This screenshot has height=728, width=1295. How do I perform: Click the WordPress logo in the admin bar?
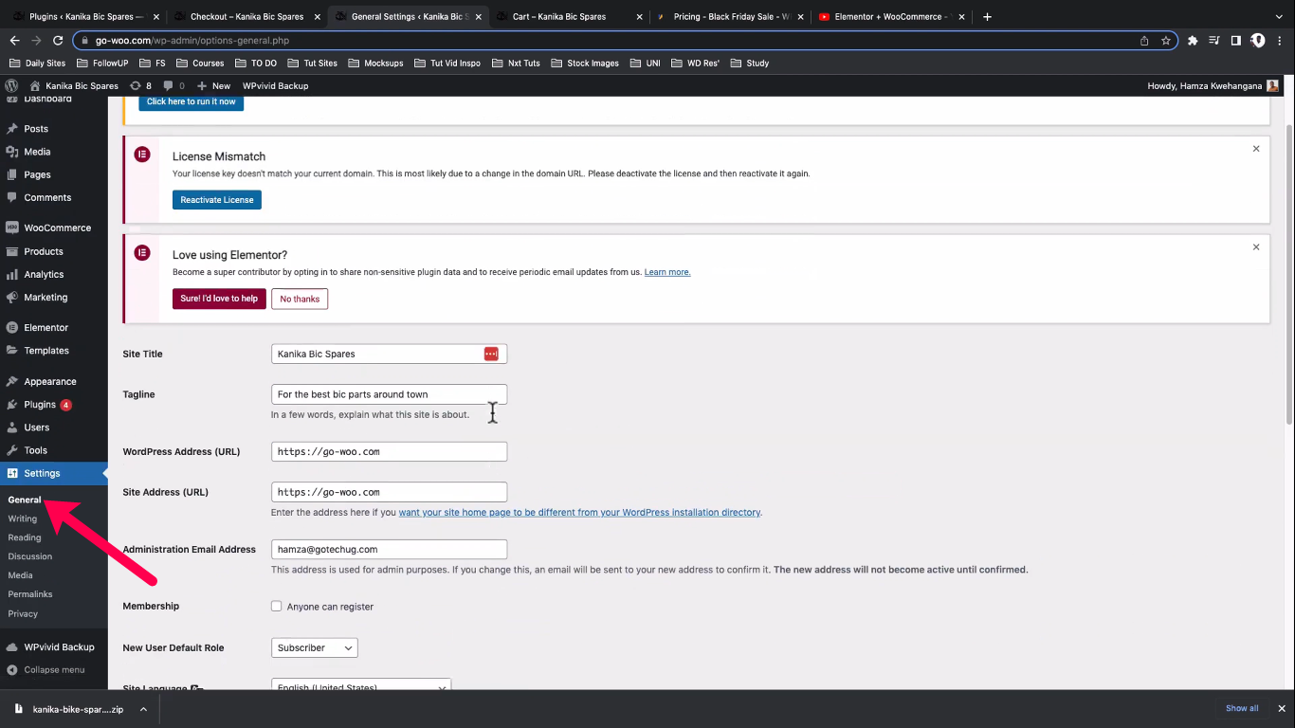pos(11,85)
